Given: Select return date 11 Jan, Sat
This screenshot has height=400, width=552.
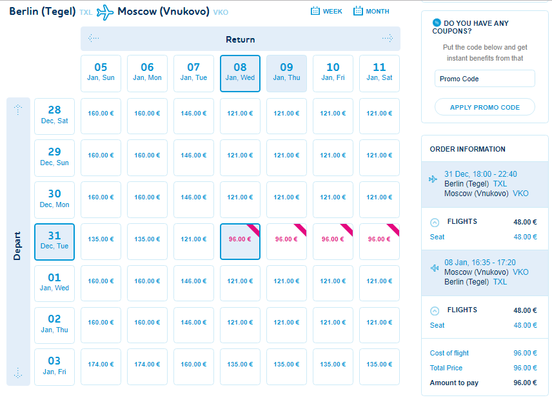Looking at the screenshot, I should tap(379, 74).
